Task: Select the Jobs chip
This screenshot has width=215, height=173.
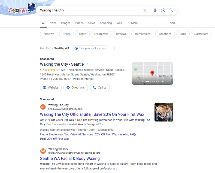Action: point(183,34)
